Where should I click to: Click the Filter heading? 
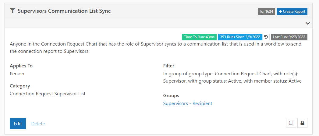pos(169,66)
